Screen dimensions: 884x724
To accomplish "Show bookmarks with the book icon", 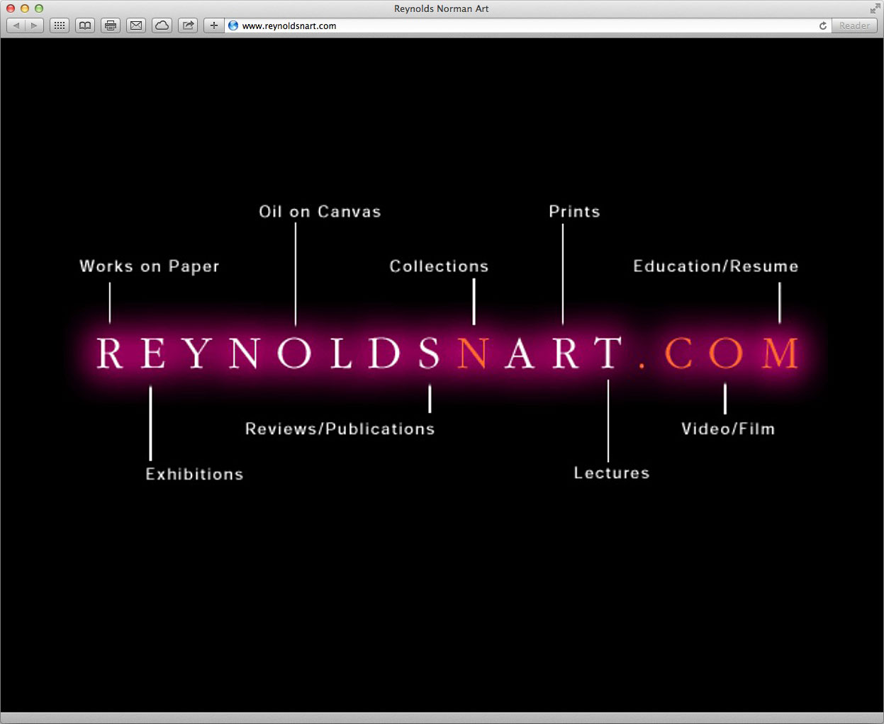I will click(x=85, y=26).
